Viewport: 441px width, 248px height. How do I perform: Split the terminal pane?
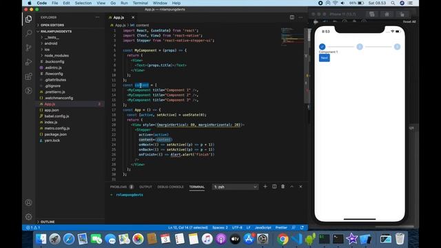point(274,187)
